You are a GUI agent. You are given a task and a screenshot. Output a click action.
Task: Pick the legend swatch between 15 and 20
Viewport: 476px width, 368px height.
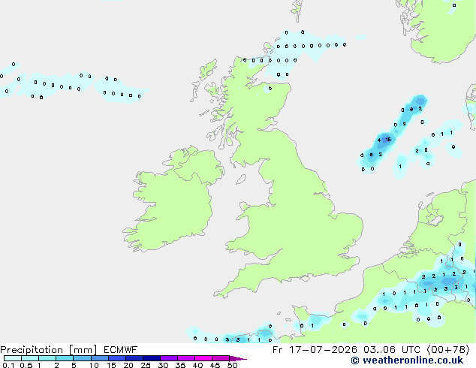[117, 358]
